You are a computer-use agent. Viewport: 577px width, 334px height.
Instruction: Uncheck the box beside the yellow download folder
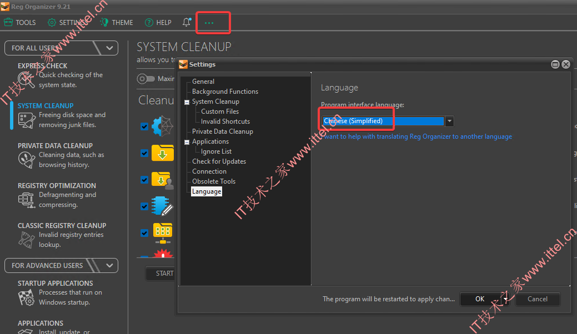coord(144,153)
